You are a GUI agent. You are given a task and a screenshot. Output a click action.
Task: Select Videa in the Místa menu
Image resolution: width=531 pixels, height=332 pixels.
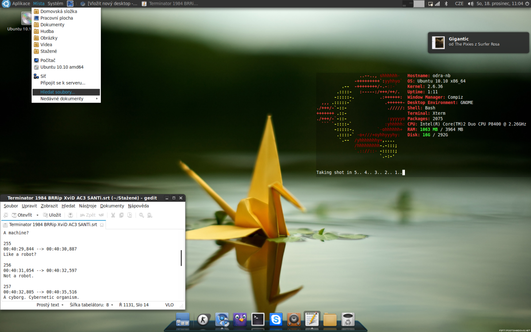66,45
